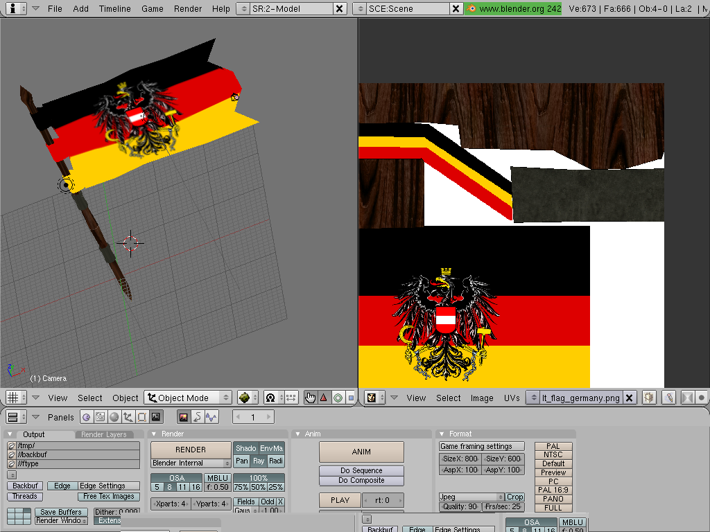710x532 pixels.
Task: Toggle move object centers only button
Action: (291, 398)
